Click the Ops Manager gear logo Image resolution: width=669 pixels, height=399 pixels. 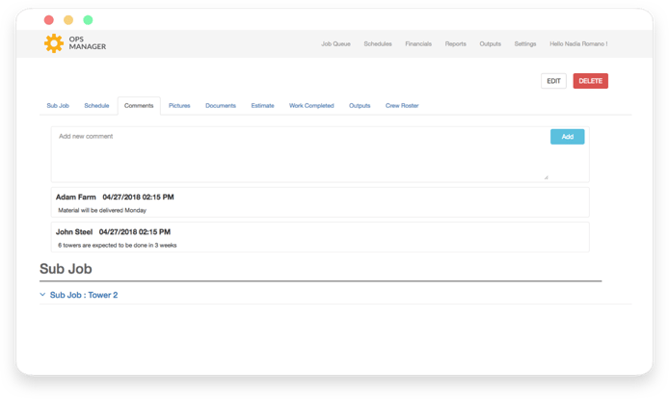[54, 43]
